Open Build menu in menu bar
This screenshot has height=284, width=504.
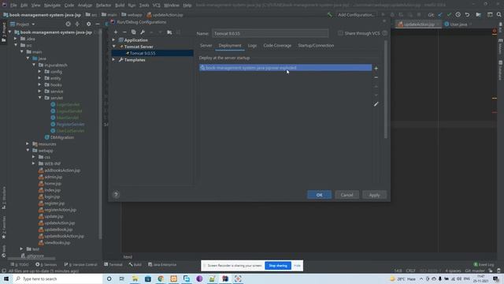tap(120, 6)
